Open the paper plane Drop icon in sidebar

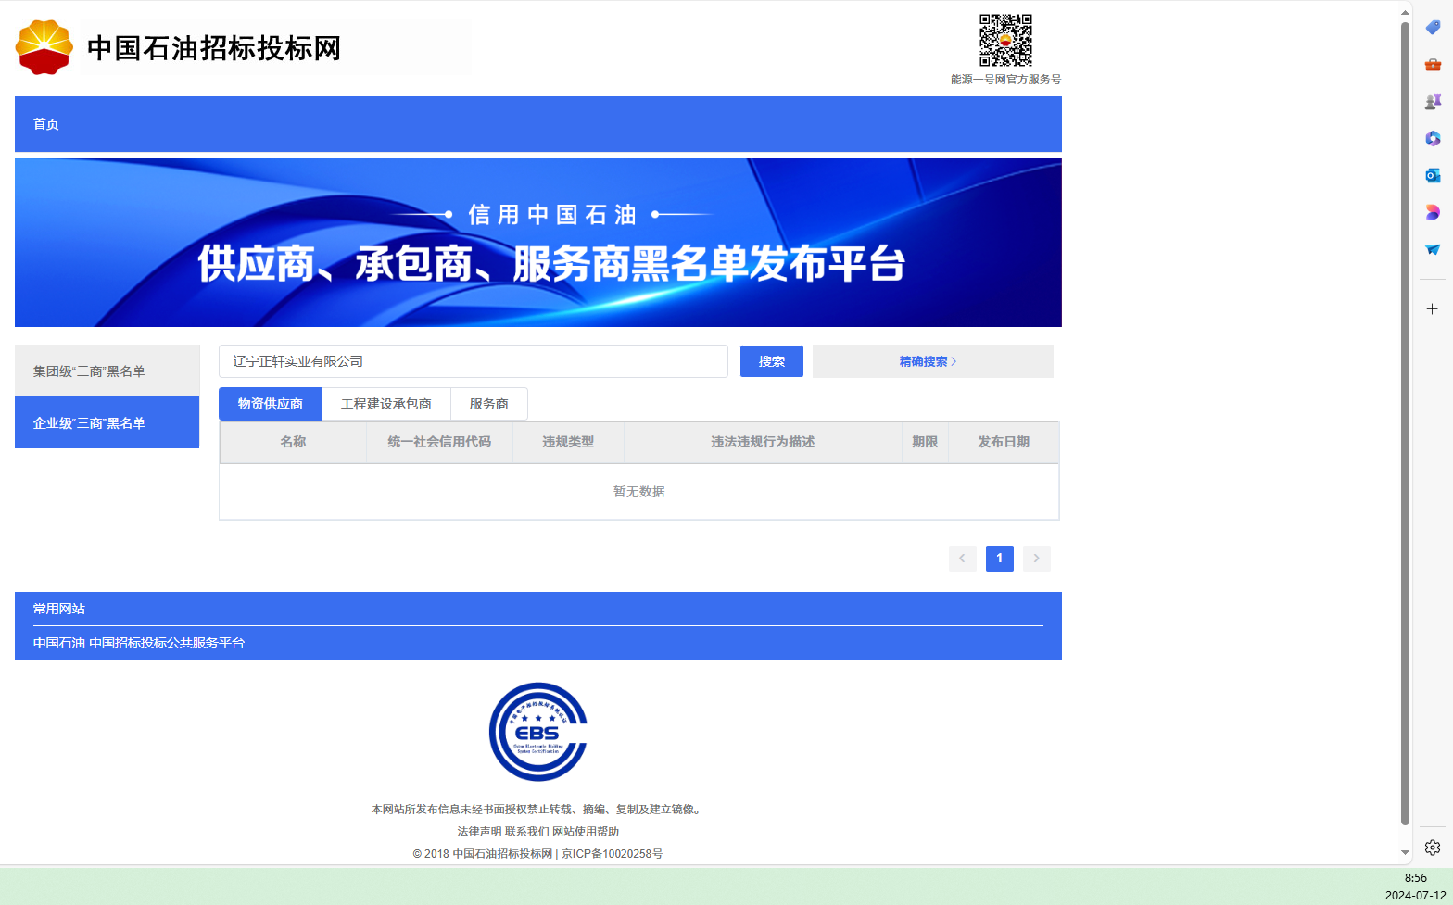[1433, 249]
